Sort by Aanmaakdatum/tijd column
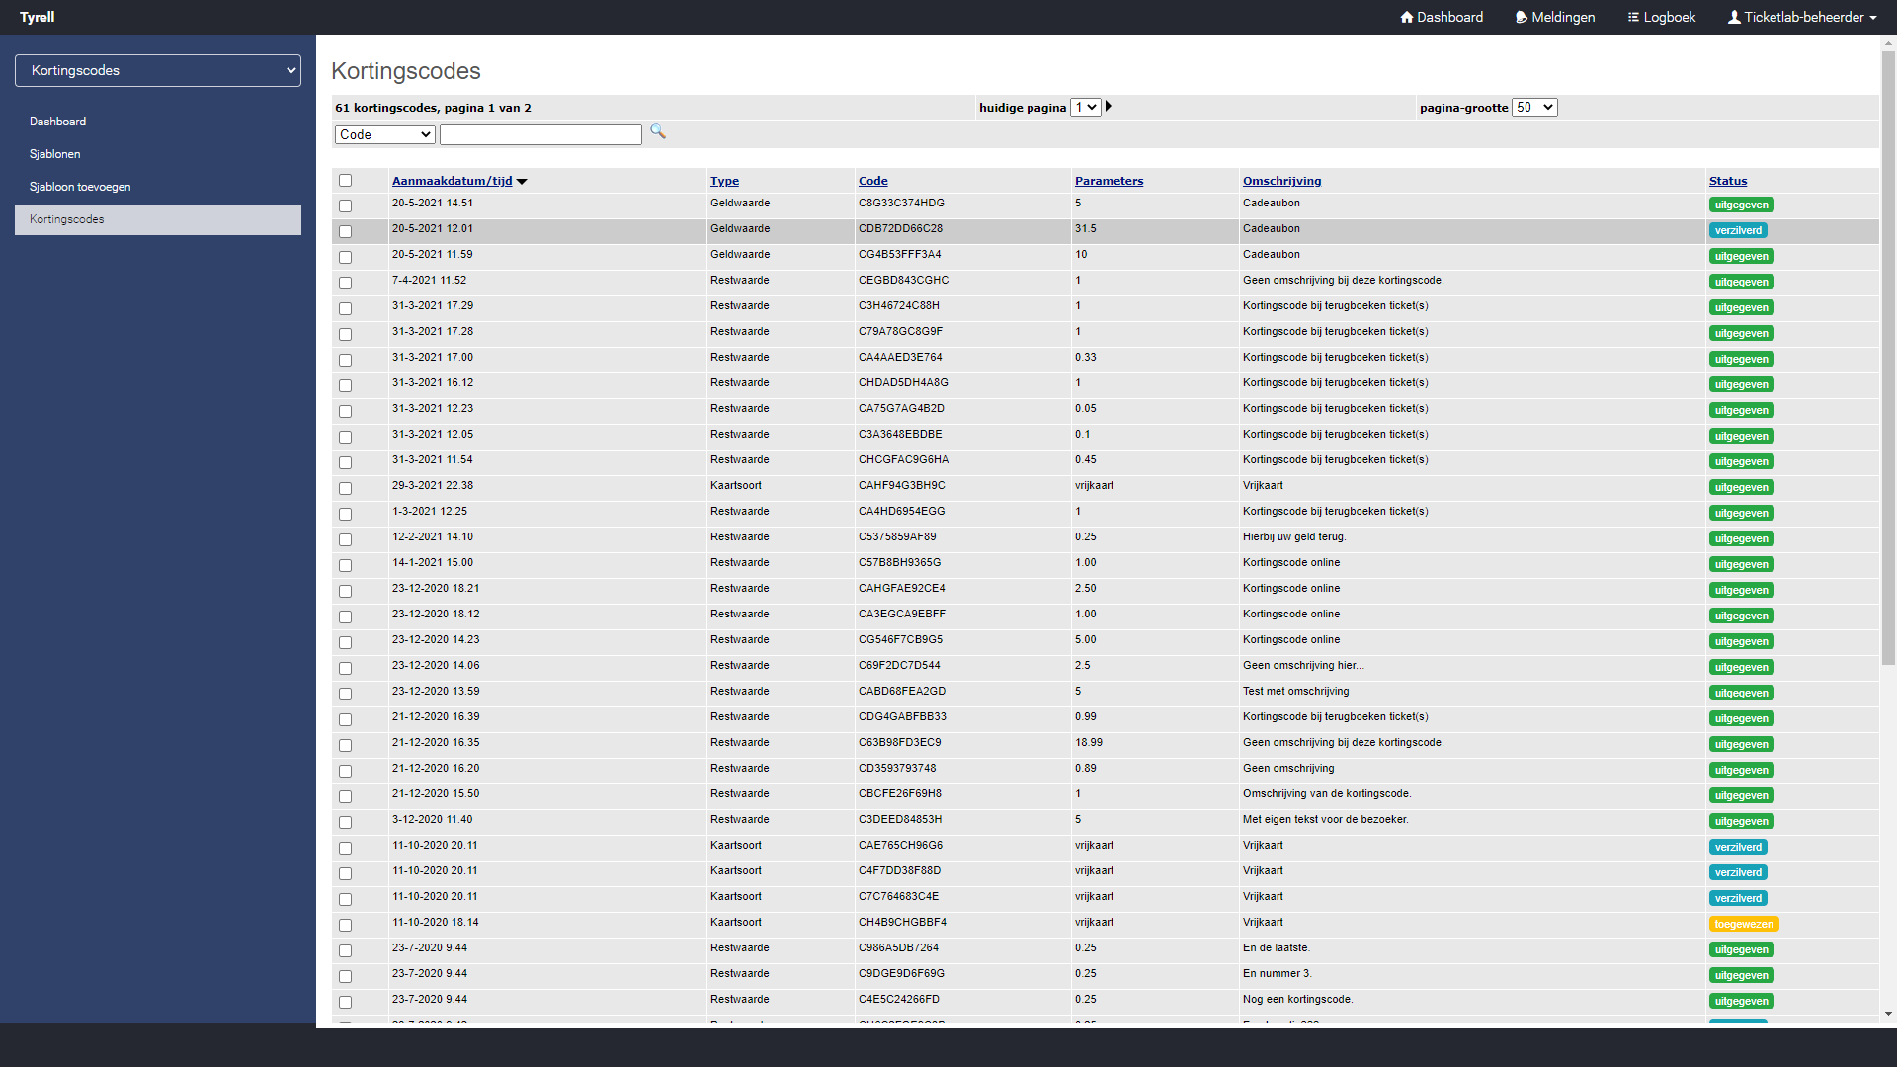 [453, 181]
